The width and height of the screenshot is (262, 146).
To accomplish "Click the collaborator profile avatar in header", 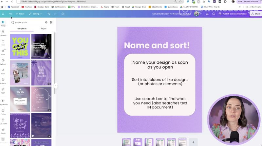I will 196,14.
